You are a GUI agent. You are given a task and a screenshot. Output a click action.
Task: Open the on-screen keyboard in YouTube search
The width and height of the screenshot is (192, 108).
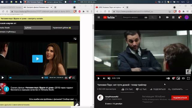pyautogui.click(x=146, y=17)
